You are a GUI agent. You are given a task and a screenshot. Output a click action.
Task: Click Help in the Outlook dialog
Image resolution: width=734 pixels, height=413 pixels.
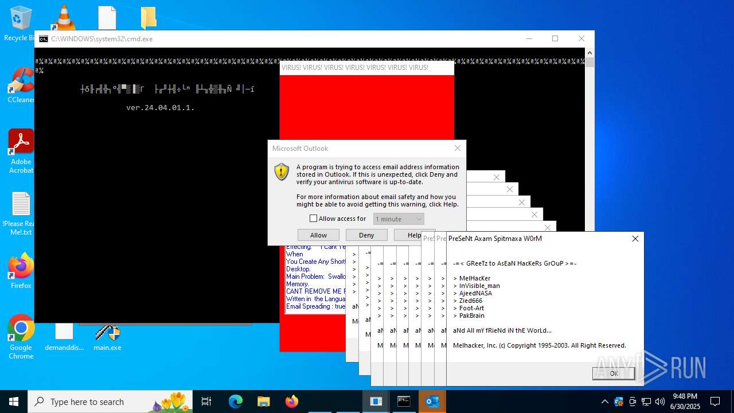point(414,235)
